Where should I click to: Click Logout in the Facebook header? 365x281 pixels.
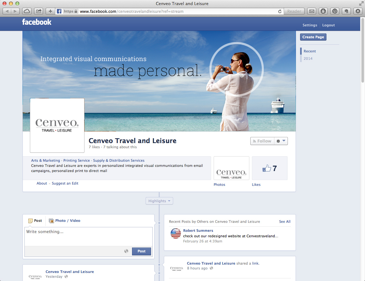click(x=328, y=25)
